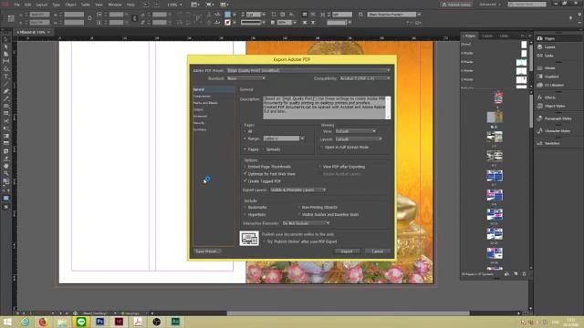Enable View PDF after Exporting
Screen dimensions: 584x328
click(320, 167)
